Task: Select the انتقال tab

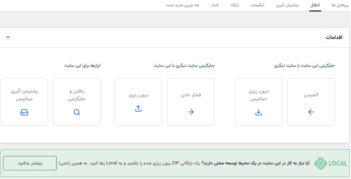Action: [315, 5]
